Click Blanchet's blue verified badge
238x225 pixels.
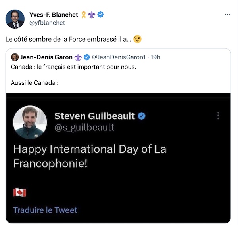[100, 15]
